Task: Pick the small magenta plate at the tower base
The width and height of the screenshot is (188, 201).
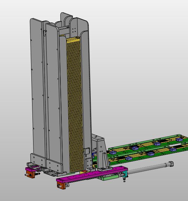Action: click(x=33, y=168)
